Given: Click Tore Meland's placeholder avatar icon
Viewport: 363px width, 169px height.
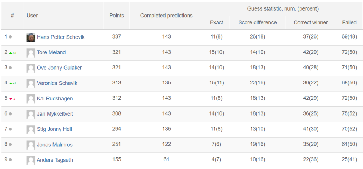Looking at the screenshot, I should tap(31, 53).
